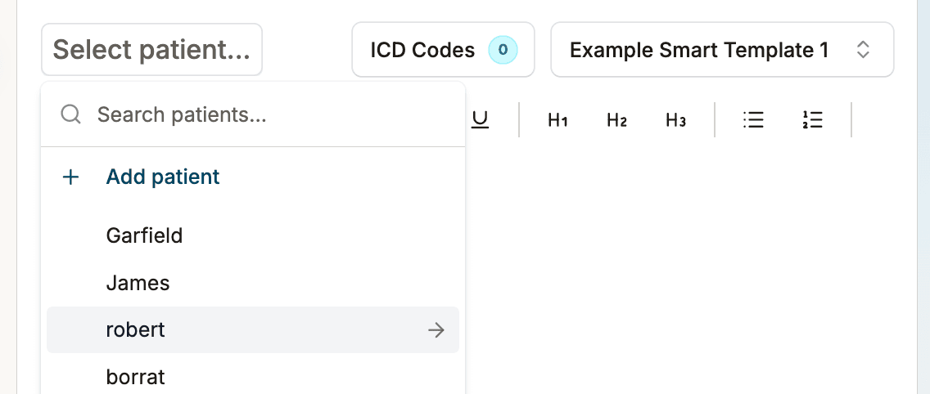Screen dimensions: 930x394
Task: Click the arrow on the robert row
Action: (x=436, y=330)
